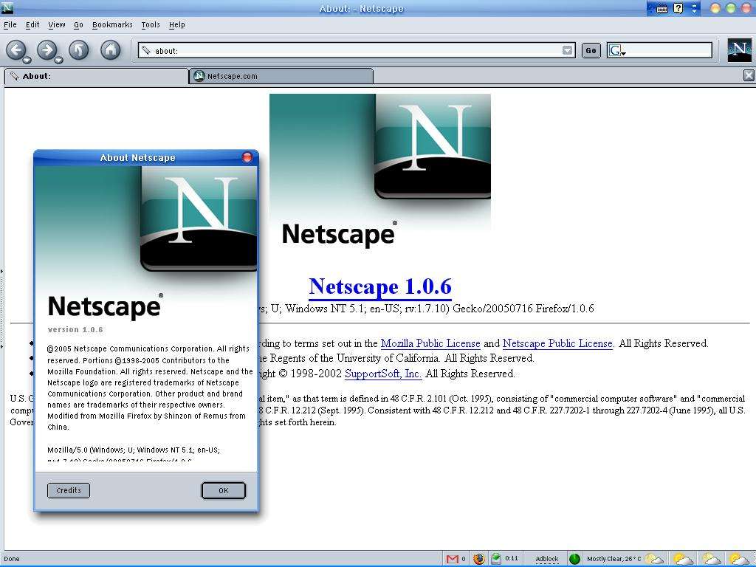Open the Gmail notifier icon in status bar
This screenshot has width=756, height=567.
pos(453,559)
